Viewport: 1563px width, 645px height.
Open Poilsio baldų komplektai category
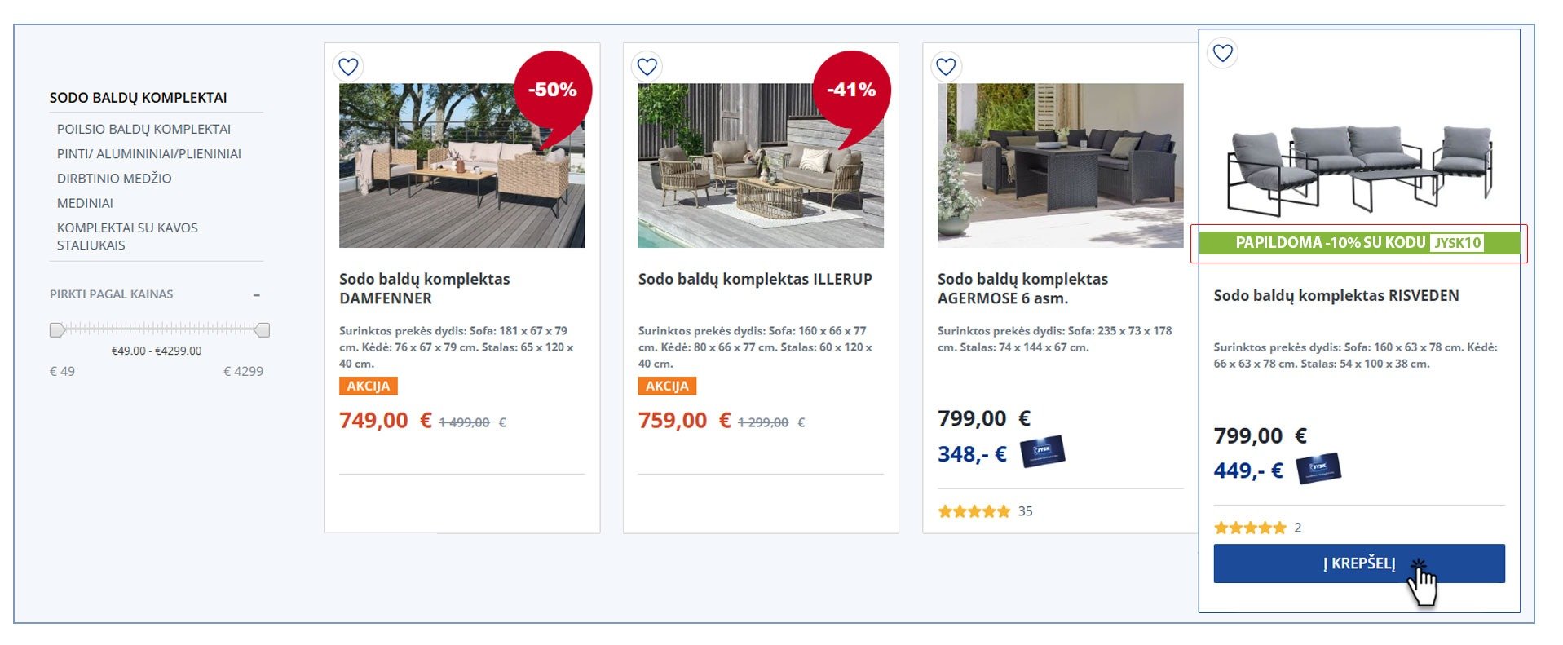(x=143, y=129)
